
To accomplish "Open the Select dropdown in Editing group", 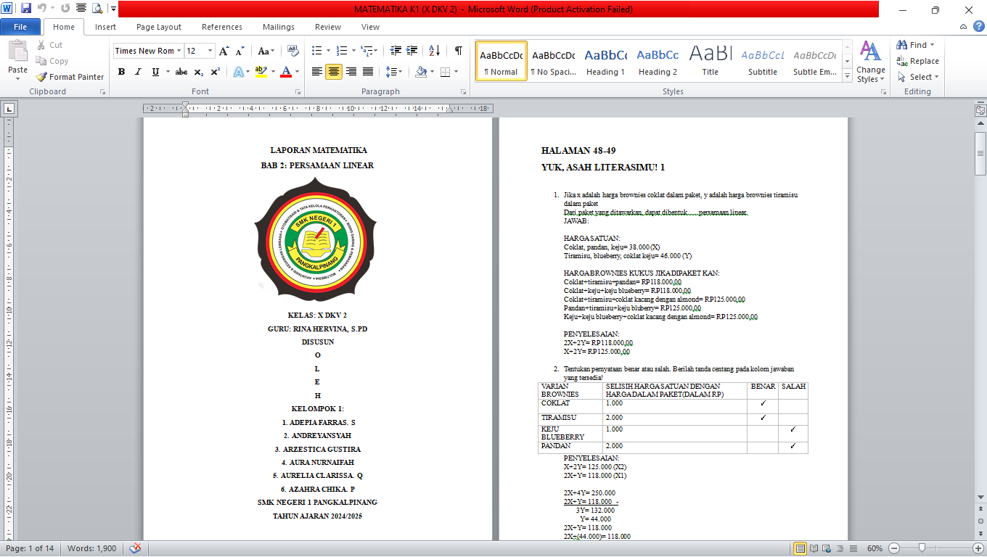I will 918,77.
